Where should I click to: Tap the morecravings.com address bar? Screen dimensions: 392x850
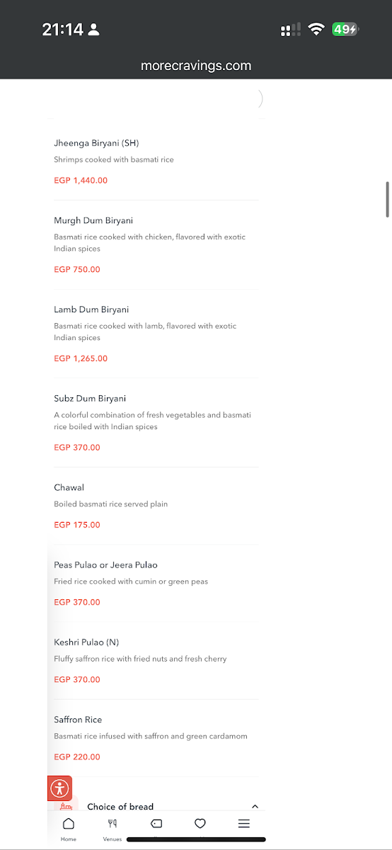tap(196, 66)
